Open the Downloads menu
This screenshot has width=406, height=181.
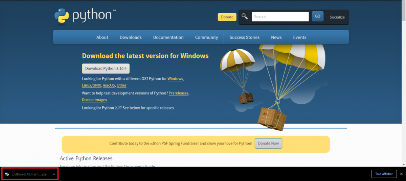131,37
